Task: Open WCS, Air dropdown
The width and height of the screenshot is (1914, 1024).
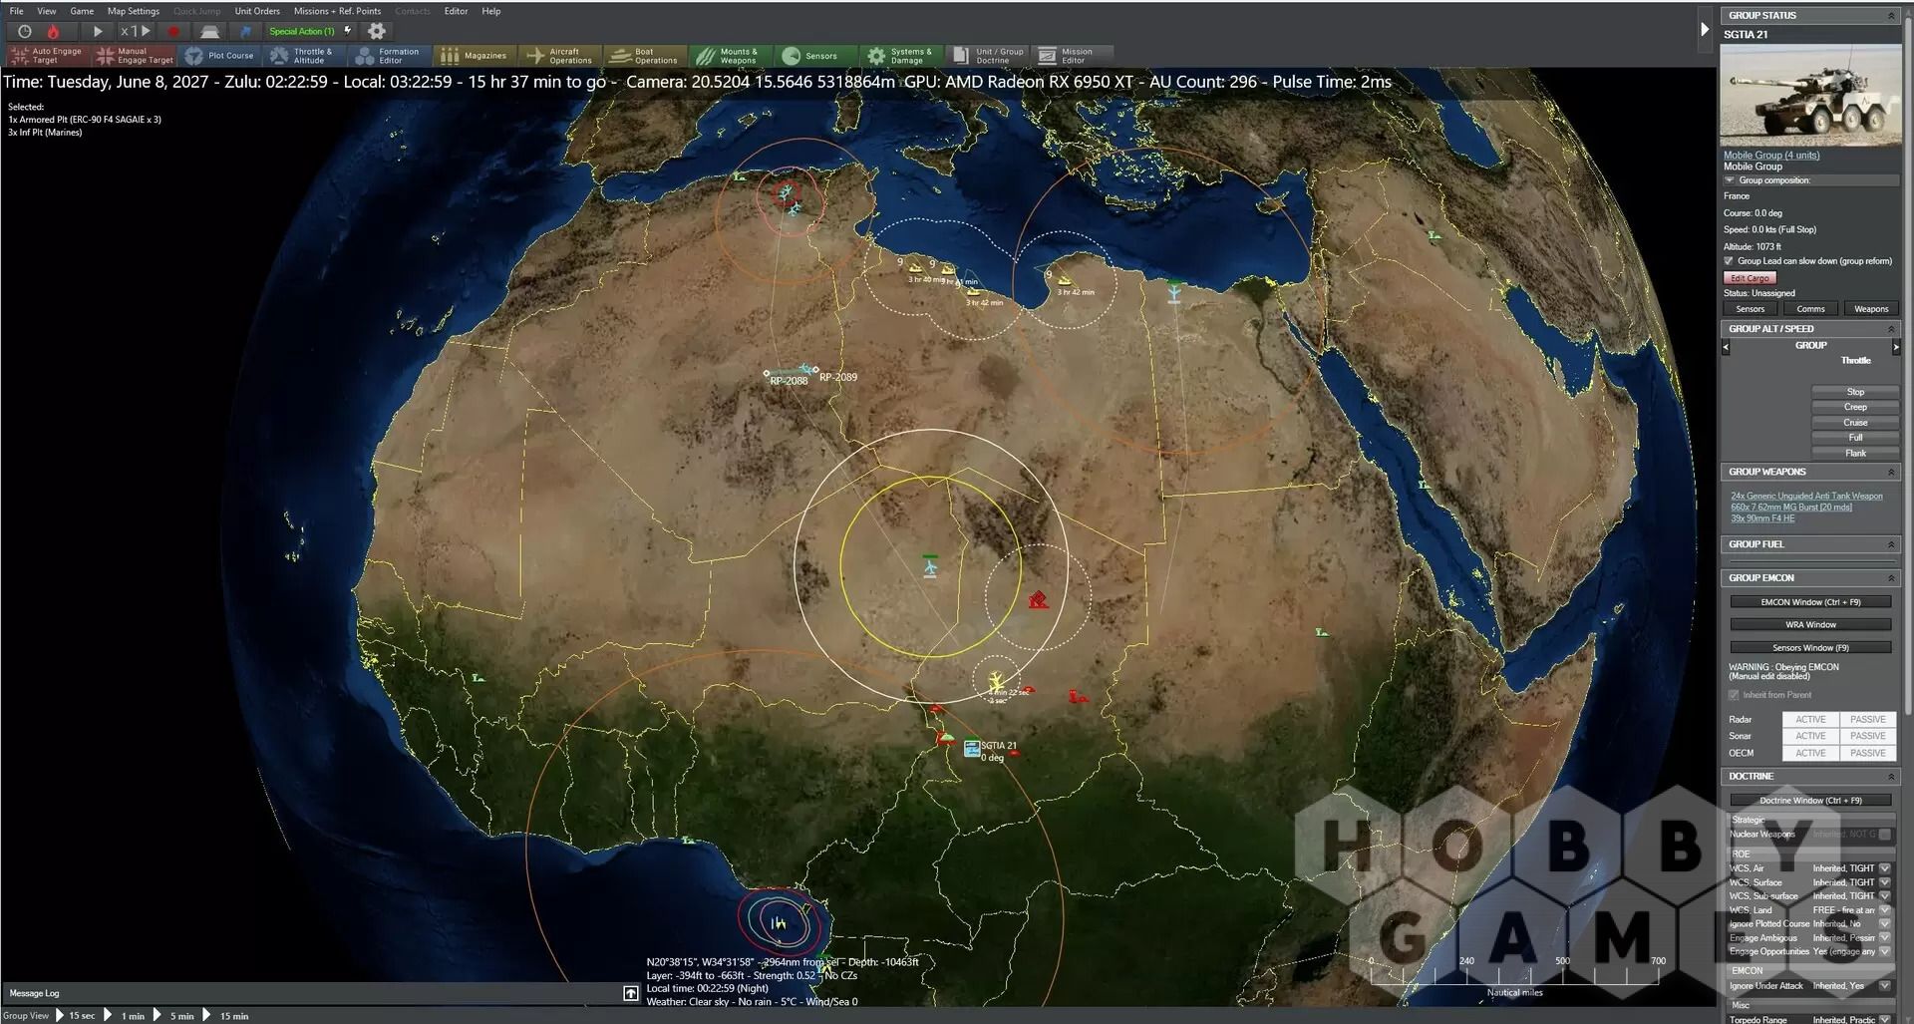Action: [1884, 868]
